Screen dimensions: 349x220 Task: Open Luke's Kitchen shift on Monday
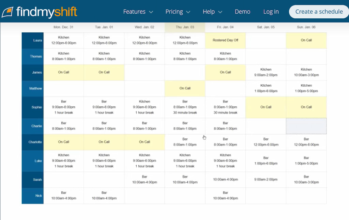click(x=63, y=160)
